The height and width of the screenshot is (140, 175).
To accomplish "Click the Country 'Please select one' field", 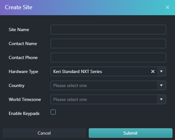I will pos(104,85).
